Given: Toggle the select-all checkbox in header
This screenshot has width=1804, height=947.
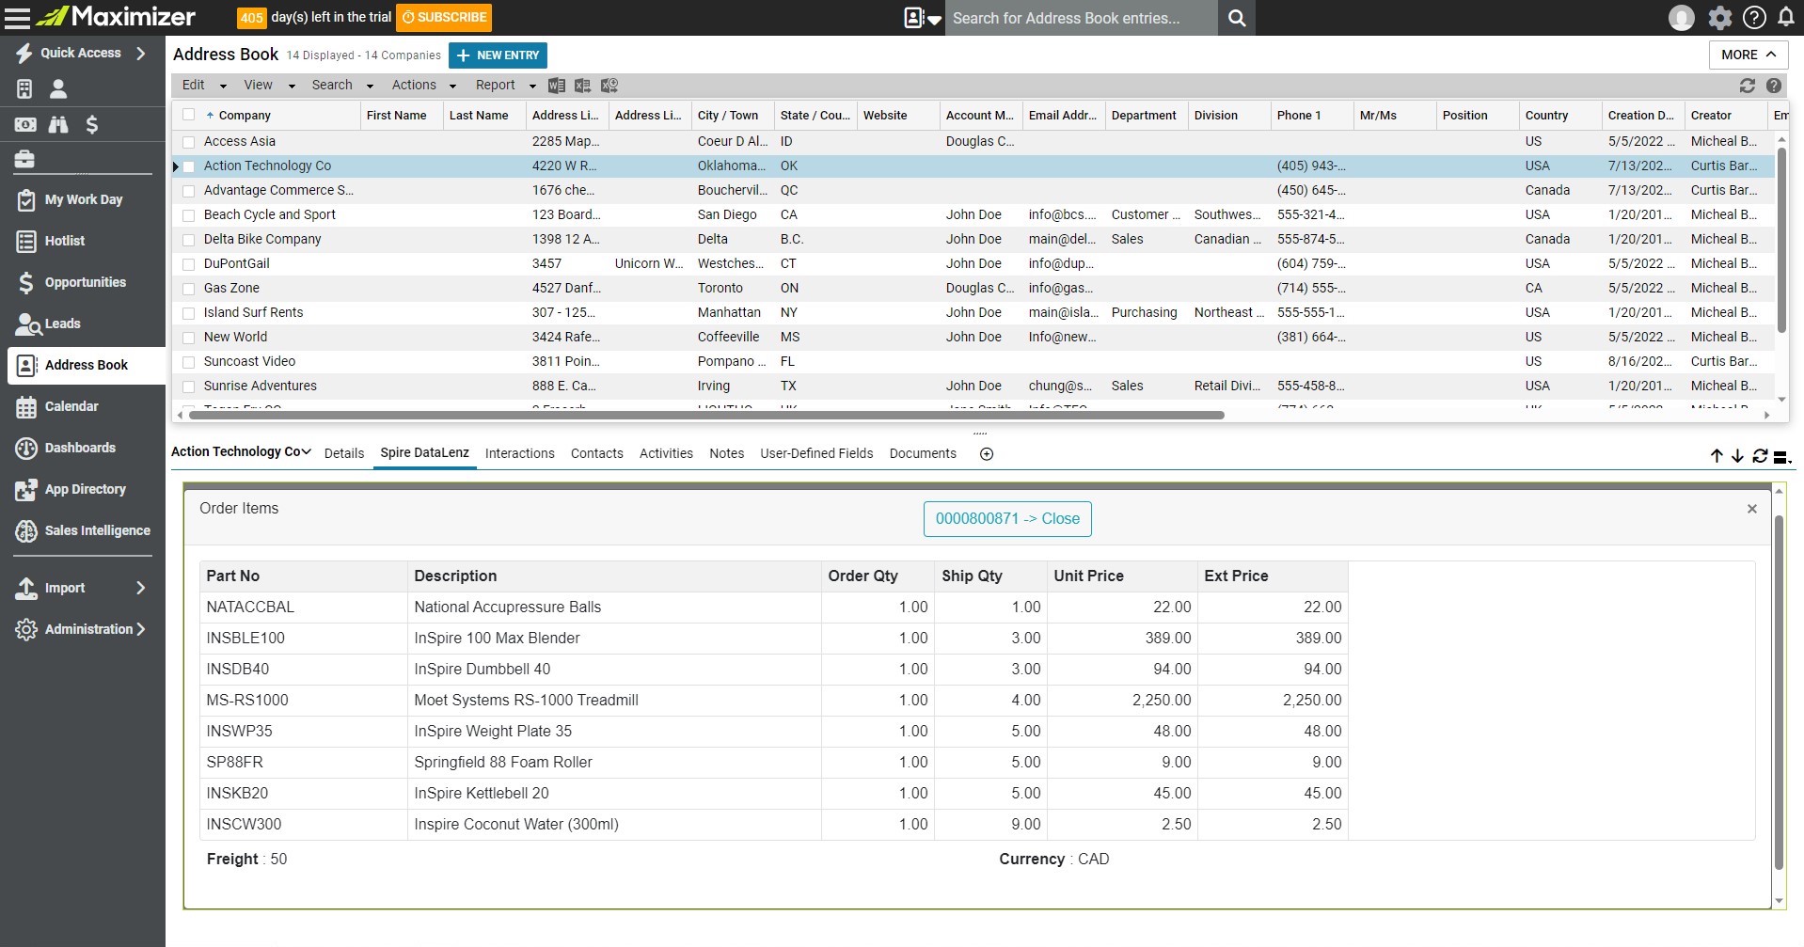Looking at the screenshot, I should click(x=189, y=115).
